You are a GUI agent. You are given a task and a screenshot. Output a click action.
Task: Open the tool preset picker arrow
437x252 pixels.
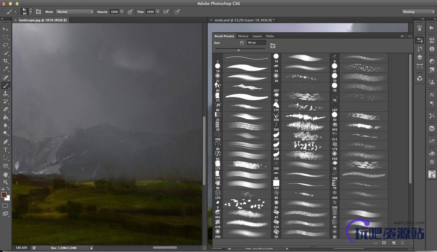point(15,12)
